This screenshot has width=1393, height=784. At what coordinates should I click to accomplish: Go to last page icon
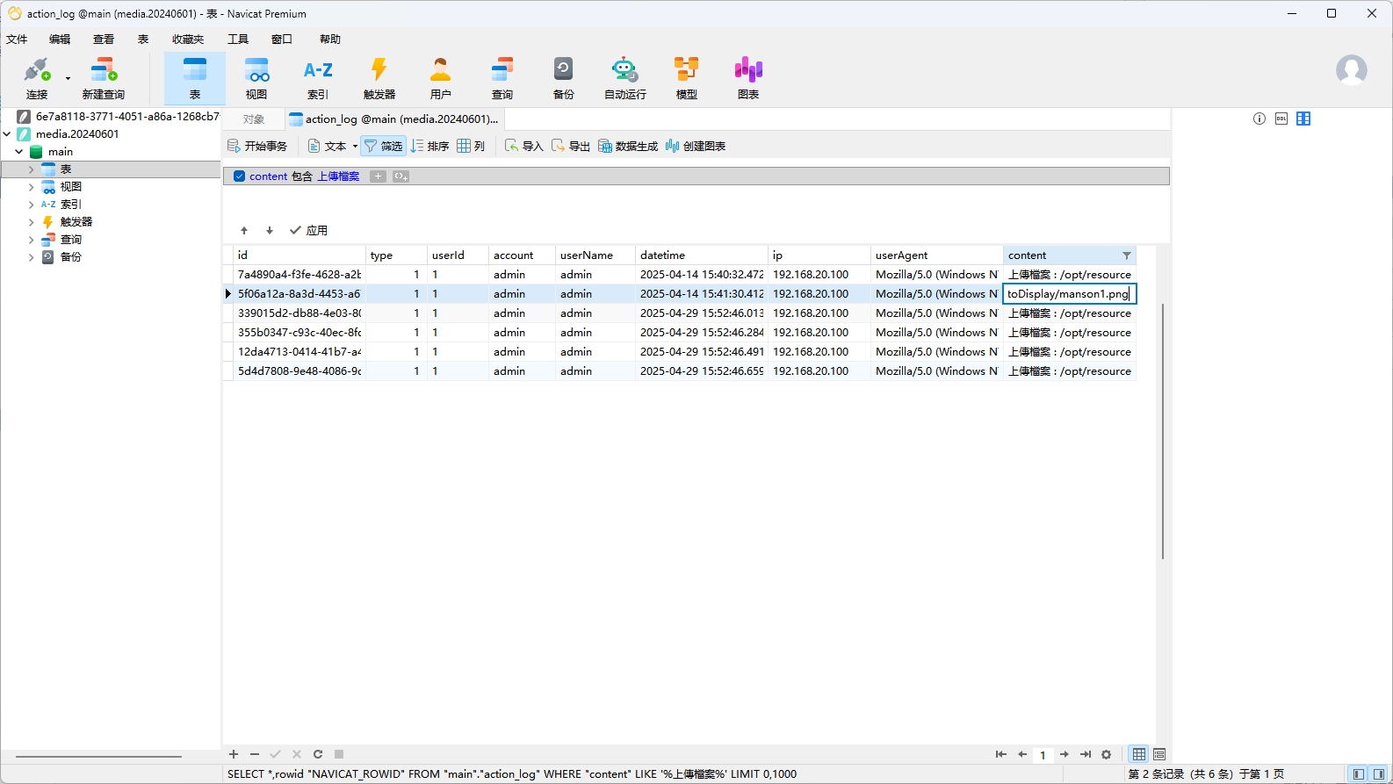1086,754
